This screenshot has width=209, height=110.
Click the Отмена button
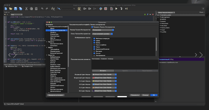pos(145,95)
